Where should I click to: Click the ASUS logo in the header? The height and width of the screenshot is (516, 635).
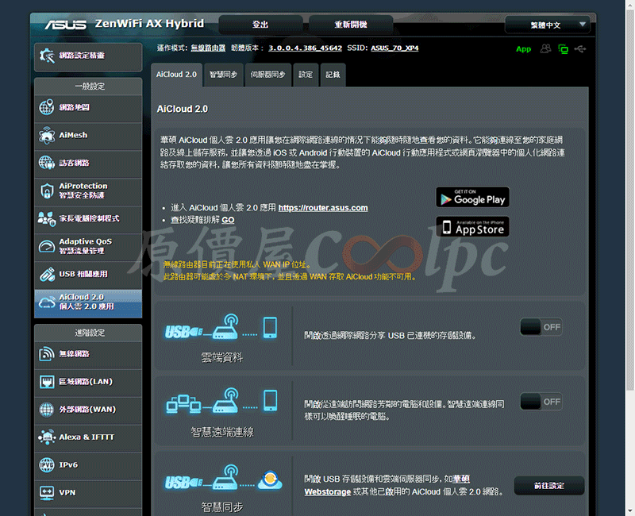(x=66, y=25)
